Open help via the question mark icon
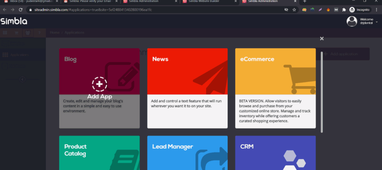382x170 pixels. tap(40, 33)
